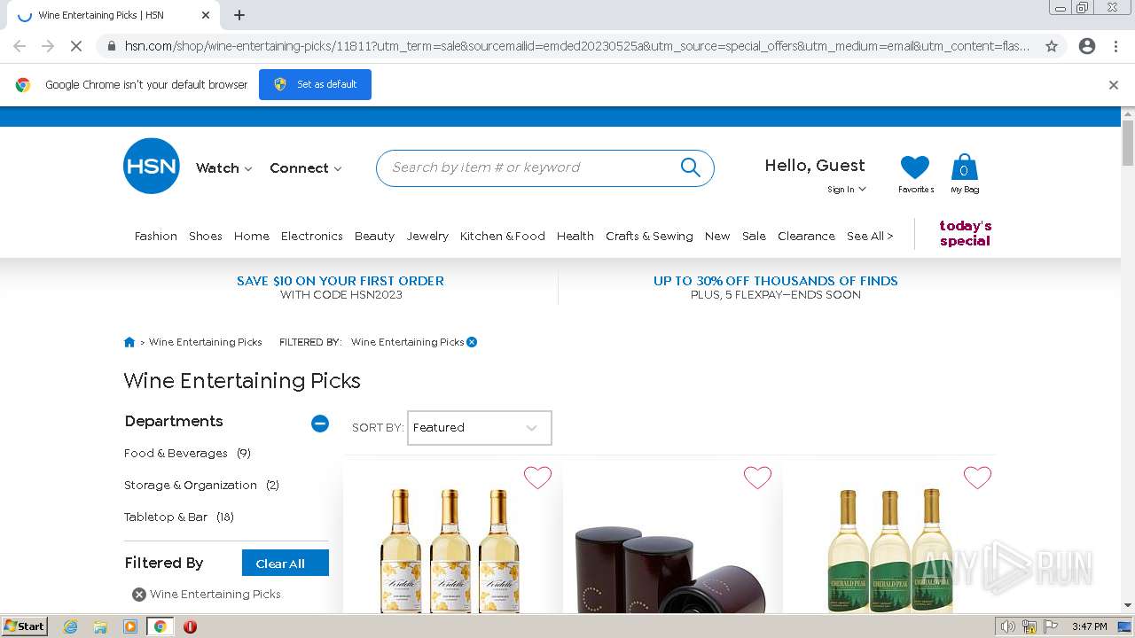Close the Wine Entertaining Picks tab
This screenshot has height=638, width=1135.
[x=206, y=15]
